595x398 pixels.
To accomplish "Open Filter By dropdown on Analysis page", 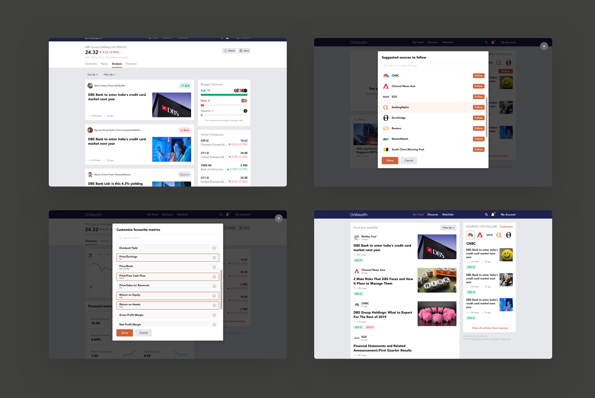I will point(109,75).
